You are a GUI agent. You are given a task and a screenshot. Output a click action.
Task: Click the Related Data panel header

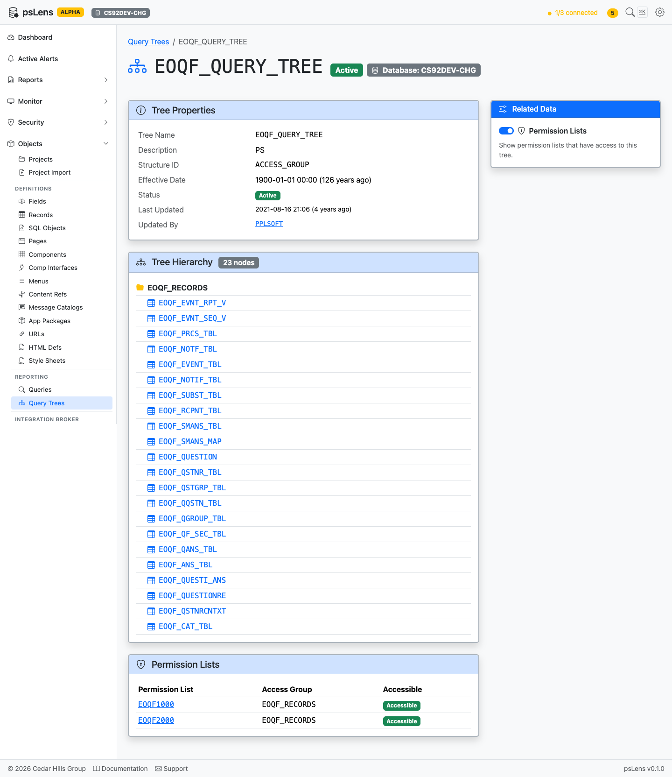tap(575, 109)
